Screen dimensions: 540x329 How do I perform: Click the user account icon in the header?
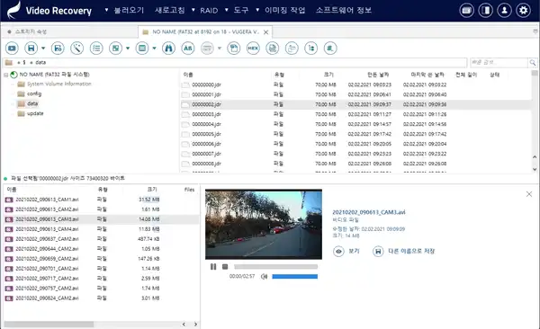(x=505, y=10)
